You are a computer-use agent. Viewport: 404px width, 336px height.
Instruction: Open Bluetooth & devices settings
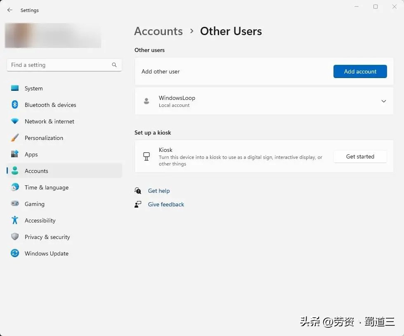click(15, 105)
